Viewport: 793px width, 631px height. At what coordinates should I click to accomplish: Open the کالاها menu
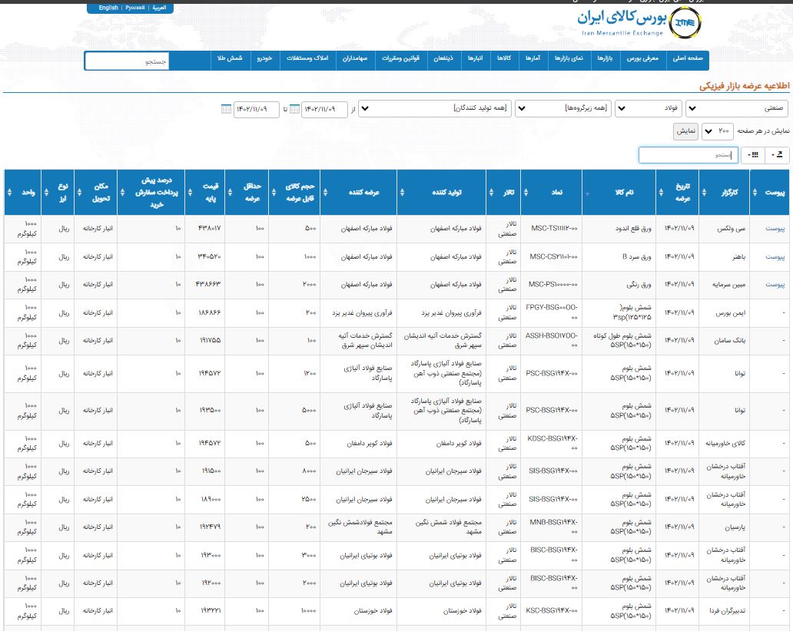[x=504, y=58]
